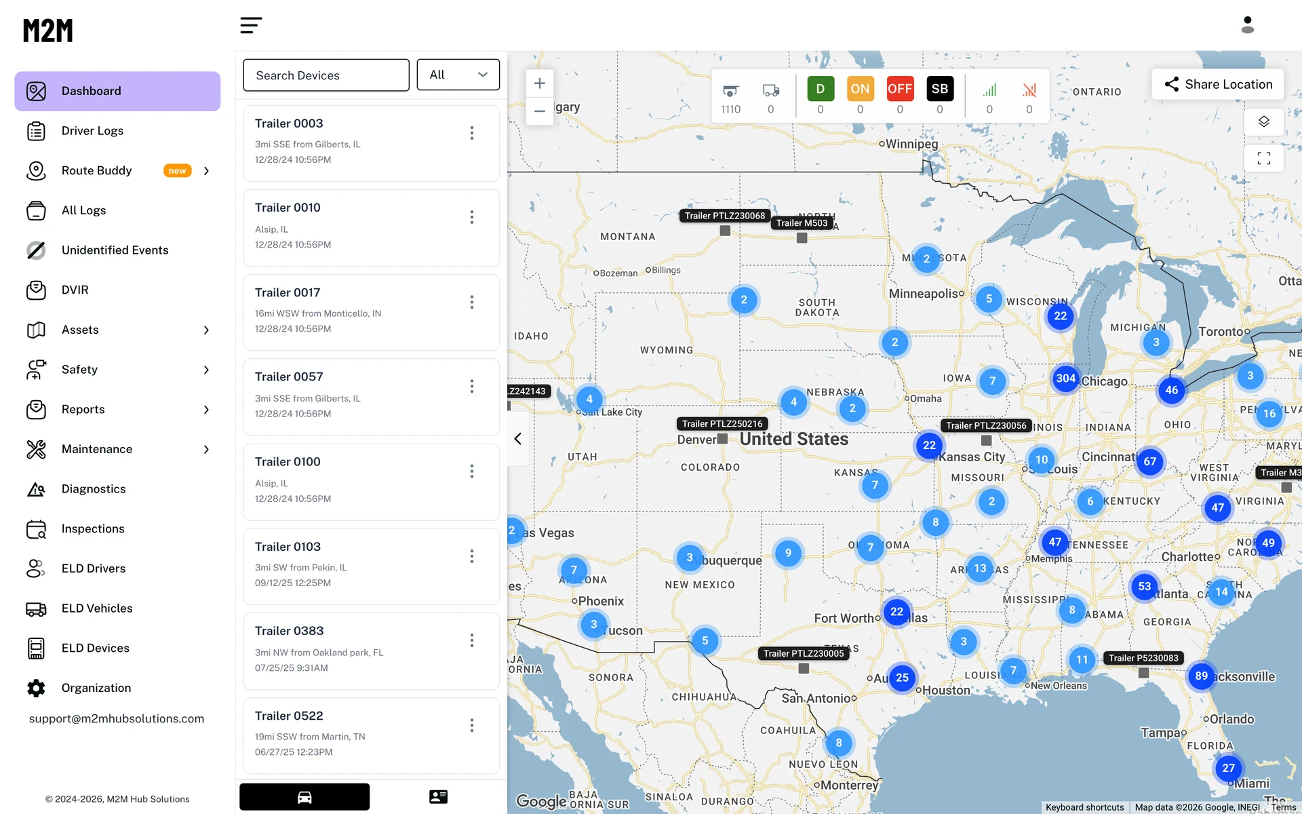Switch to the vehicles list tab

pyautogui.click(x=304, y=797)
